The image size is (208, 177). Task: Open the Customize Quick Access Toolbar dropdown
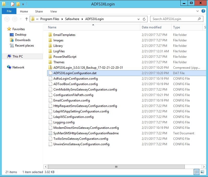[23, 4]
